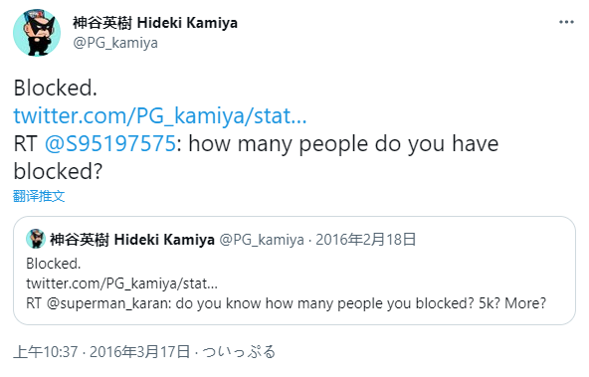Click the 'how many people do you have' text

tap(343, 144)
